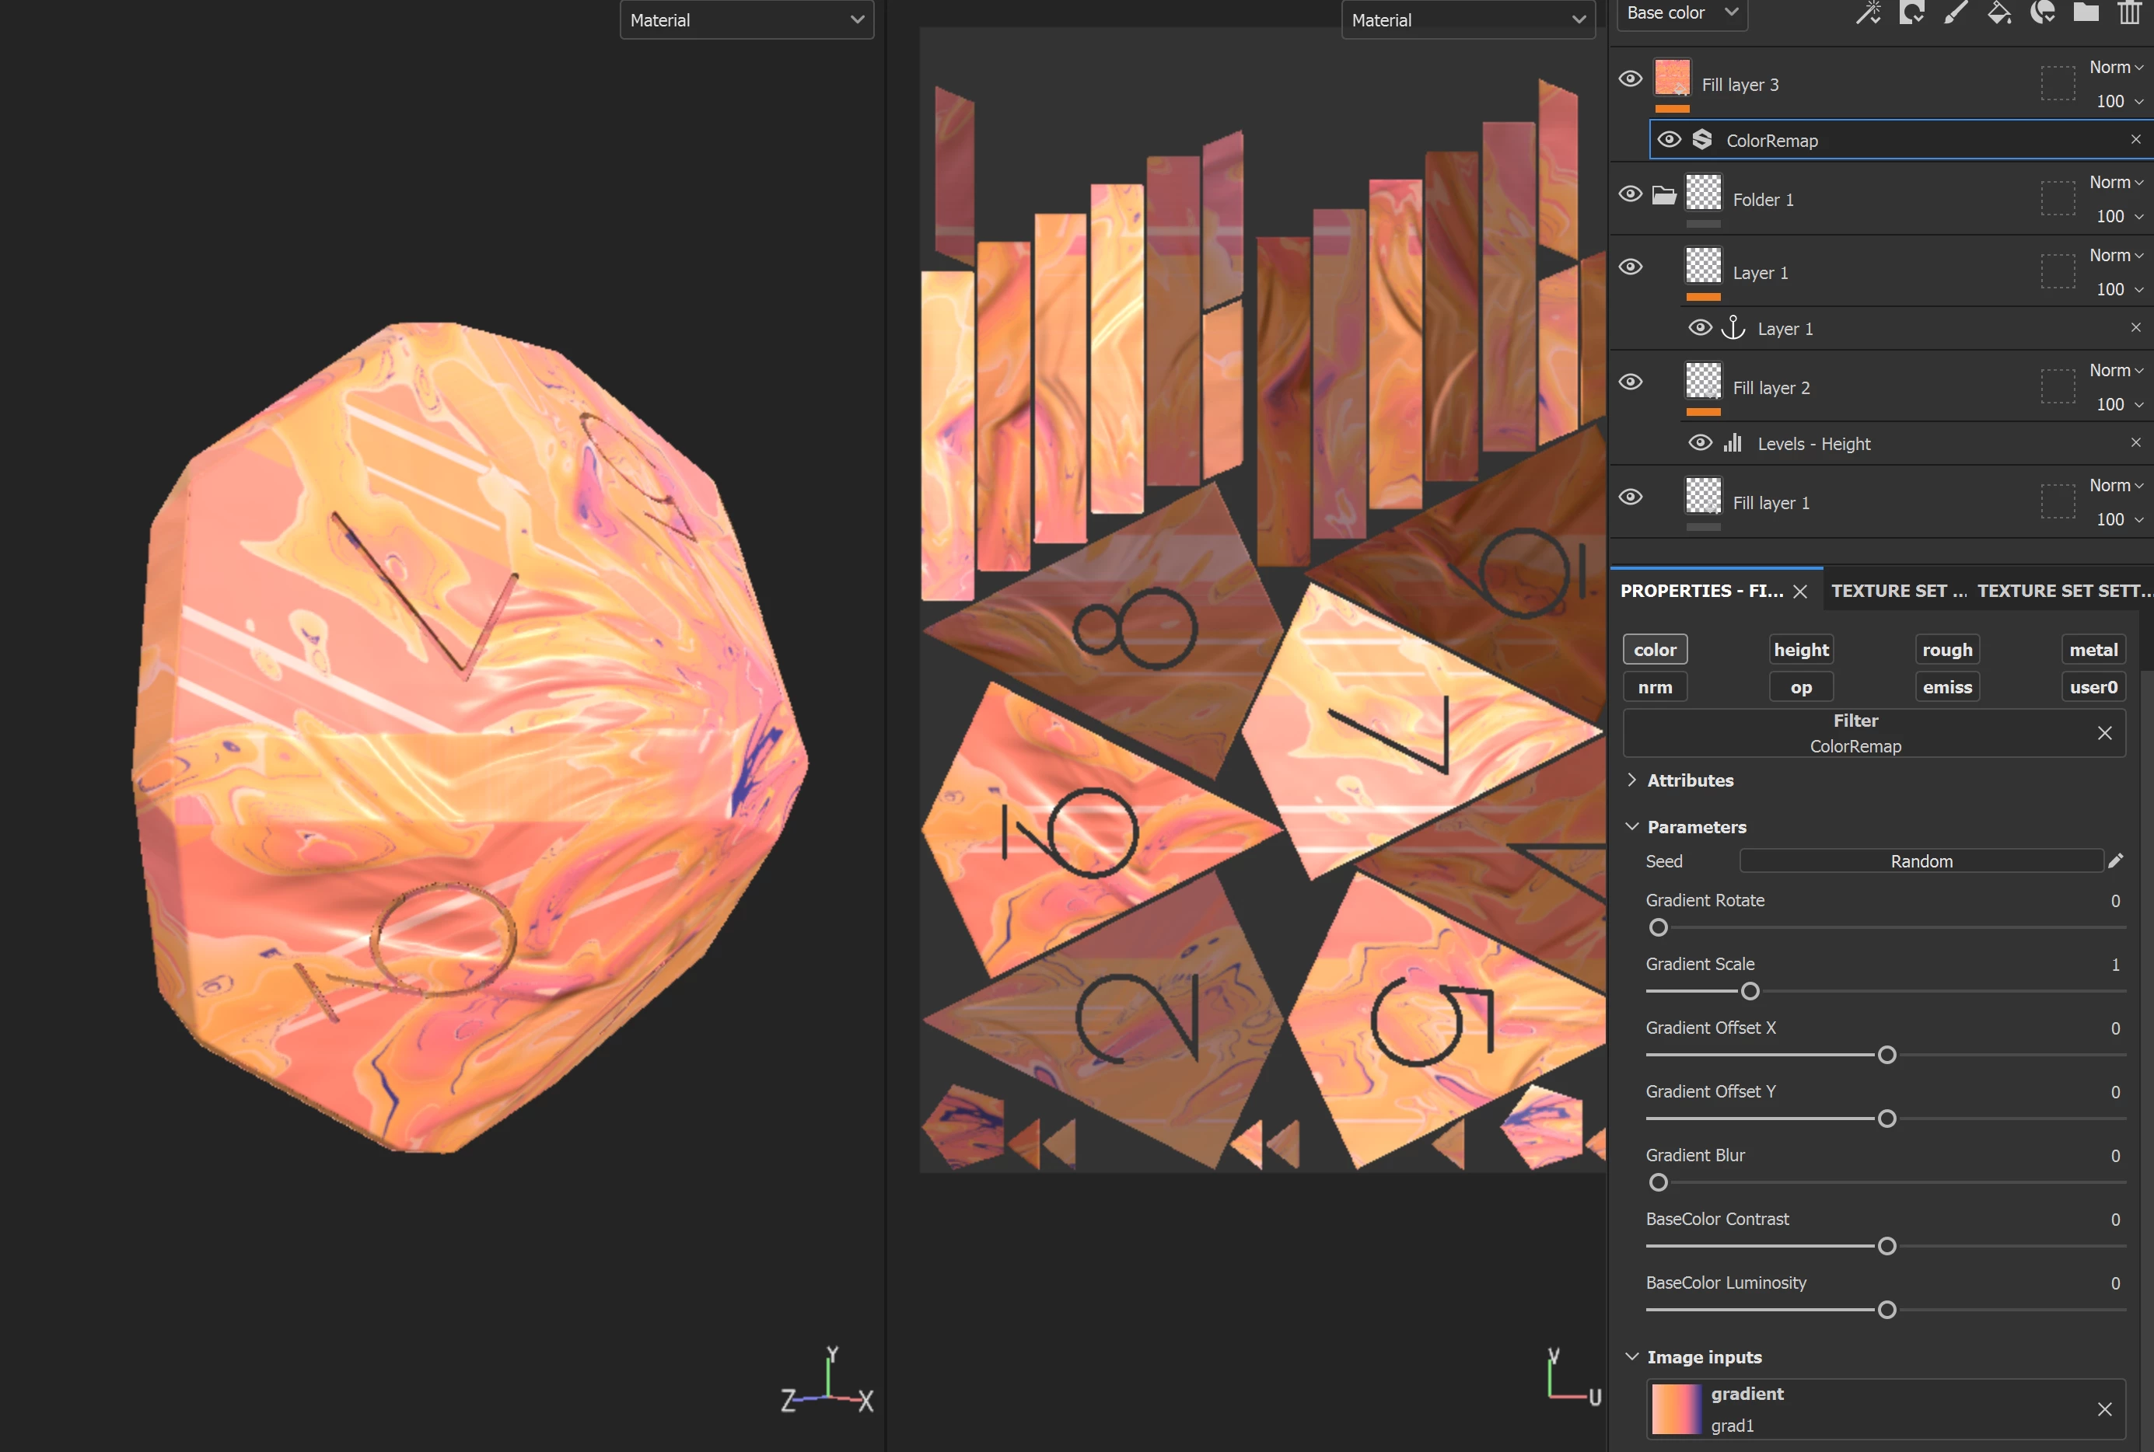This screenshot has height=1452, width=2154.
Task: Create a new folder in layer stack
Action: click(x=2086, y=13)
